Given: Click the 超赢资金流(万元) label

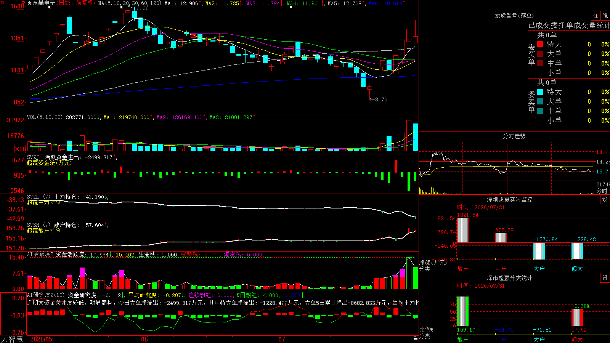Looking at the screenshot, I should (x=49, y=163).
